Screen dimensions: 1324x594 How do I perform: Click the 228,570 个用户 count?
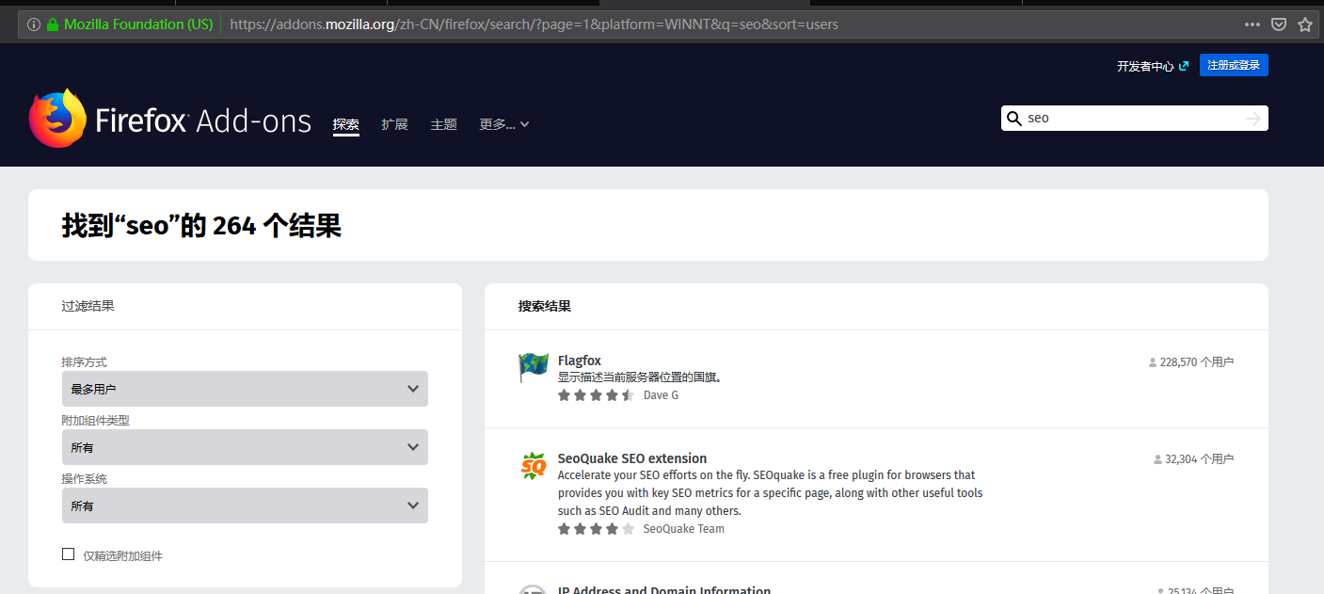(1197, 362)
